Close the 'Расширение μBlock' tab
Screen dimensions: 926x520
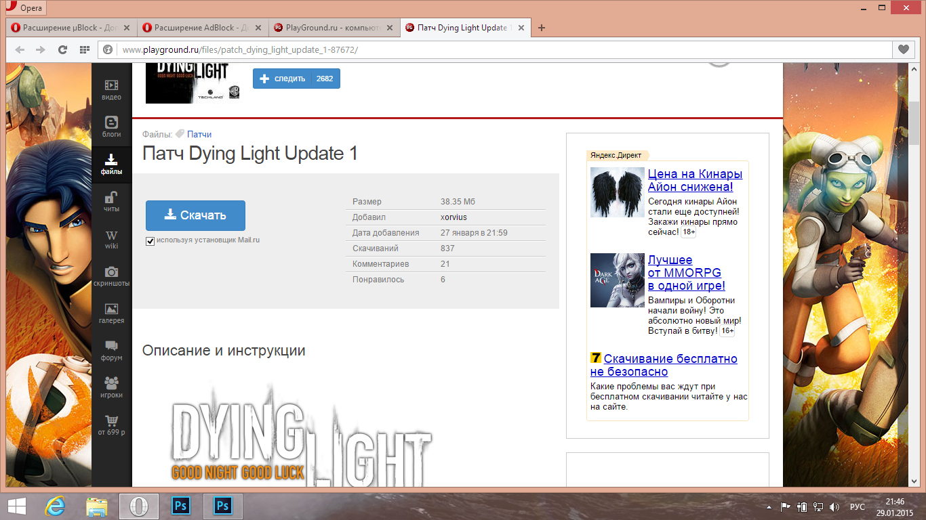click(127, 28)
